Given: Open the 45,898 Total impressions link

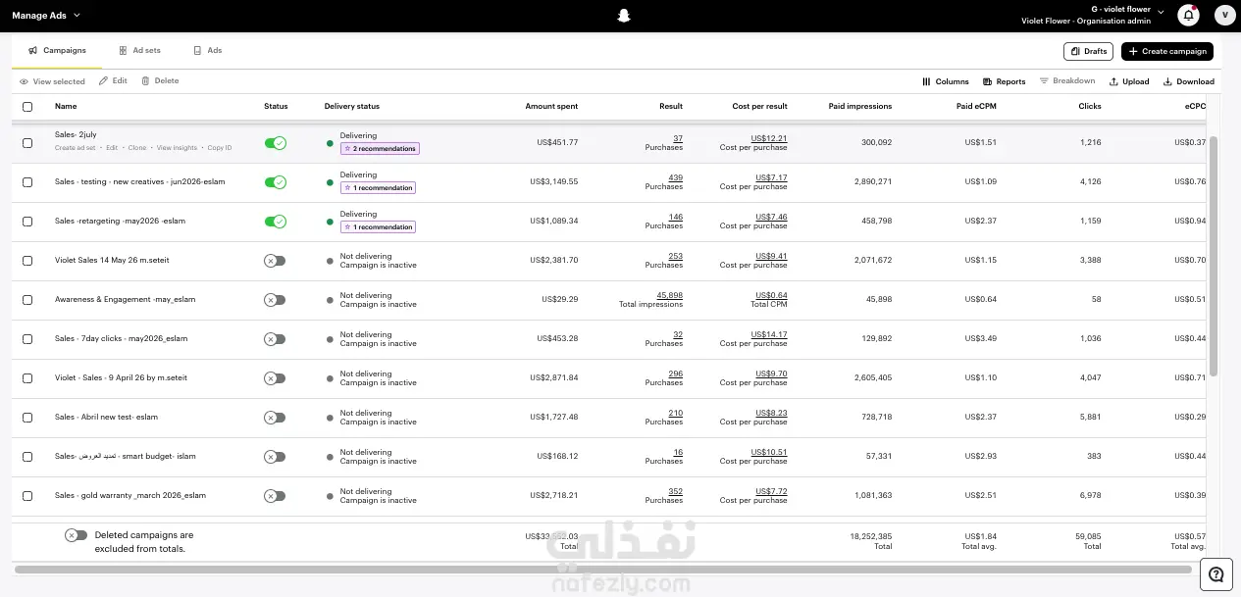Looking at the screenshot, I should (x=669, y=295).
